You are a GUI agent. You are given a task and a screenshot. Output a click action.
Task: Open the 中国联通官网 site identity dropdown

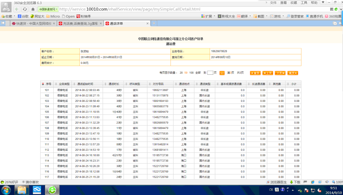point(48,9)
